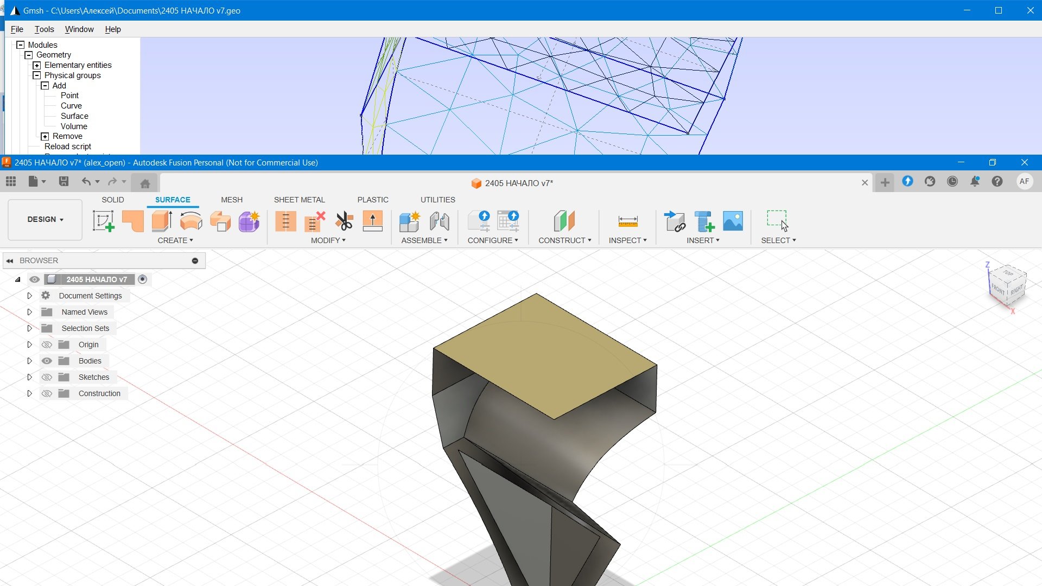Click the Construct plane icon

click(x=564, y=221)
